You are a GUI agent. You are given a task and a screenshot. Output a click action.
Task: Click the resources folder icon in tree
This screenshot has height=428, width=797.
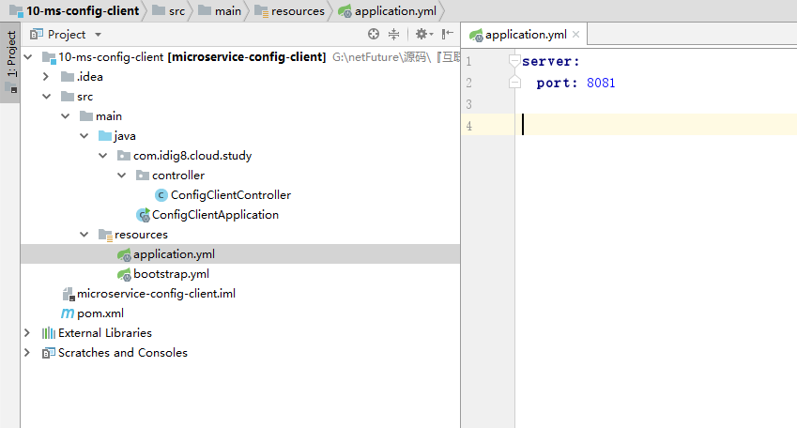[x=105, y=235]
